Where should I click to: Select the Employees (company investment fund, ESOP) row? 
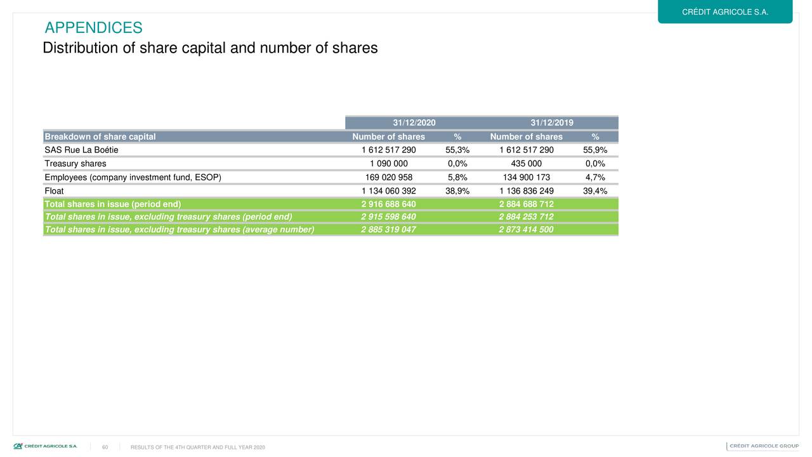(133, 178)
